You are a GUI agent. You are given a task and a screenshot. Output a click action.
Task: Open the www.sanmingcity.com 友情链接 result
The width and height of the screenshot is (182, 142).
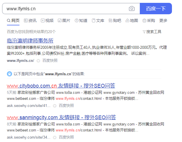61,117
